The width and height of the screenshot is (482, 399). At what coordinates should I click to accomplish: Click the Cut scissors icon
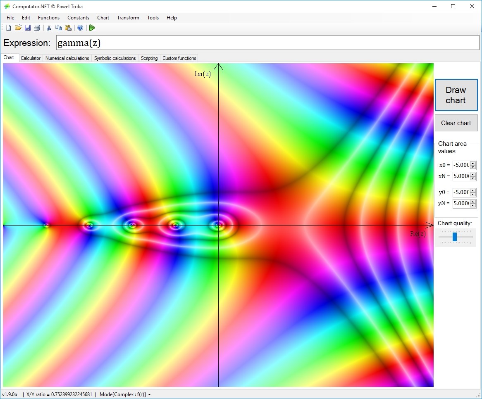coord(49,28)
